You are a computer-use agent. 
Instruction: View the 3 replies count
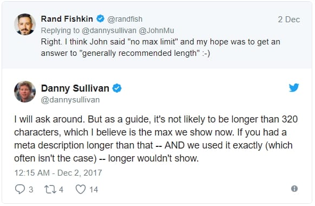click(x=31, y=190)
